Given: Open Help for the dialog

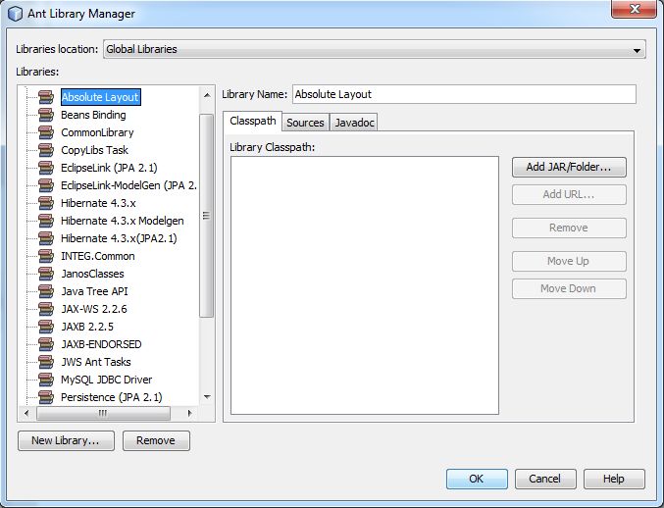Looking at the screenshot, I should tap(614, 479).
